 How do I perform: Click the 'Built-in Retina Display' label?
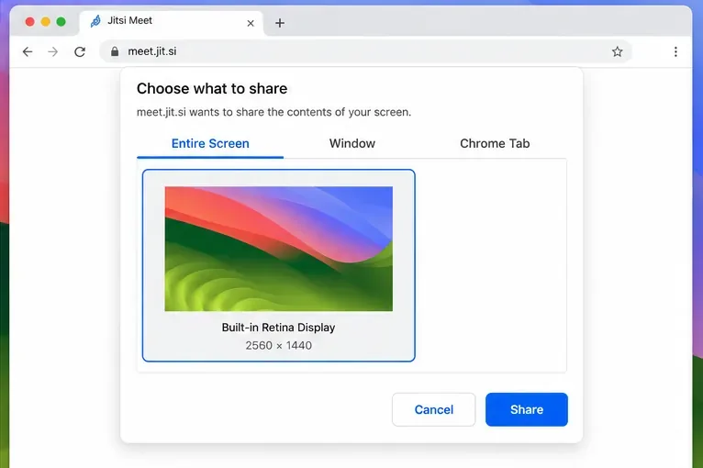(278, 328)
